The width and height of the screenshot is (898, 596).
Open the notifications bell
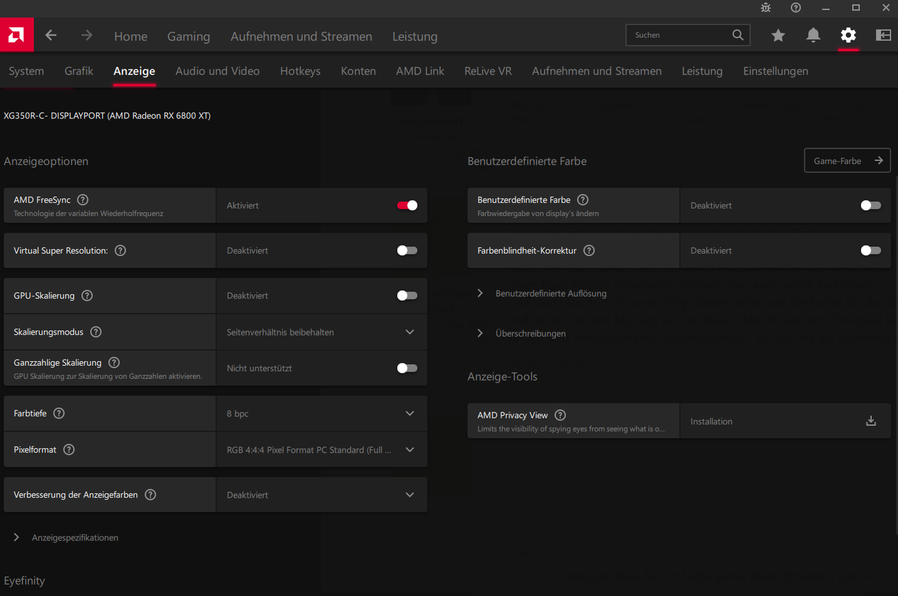tap(813, 35)
